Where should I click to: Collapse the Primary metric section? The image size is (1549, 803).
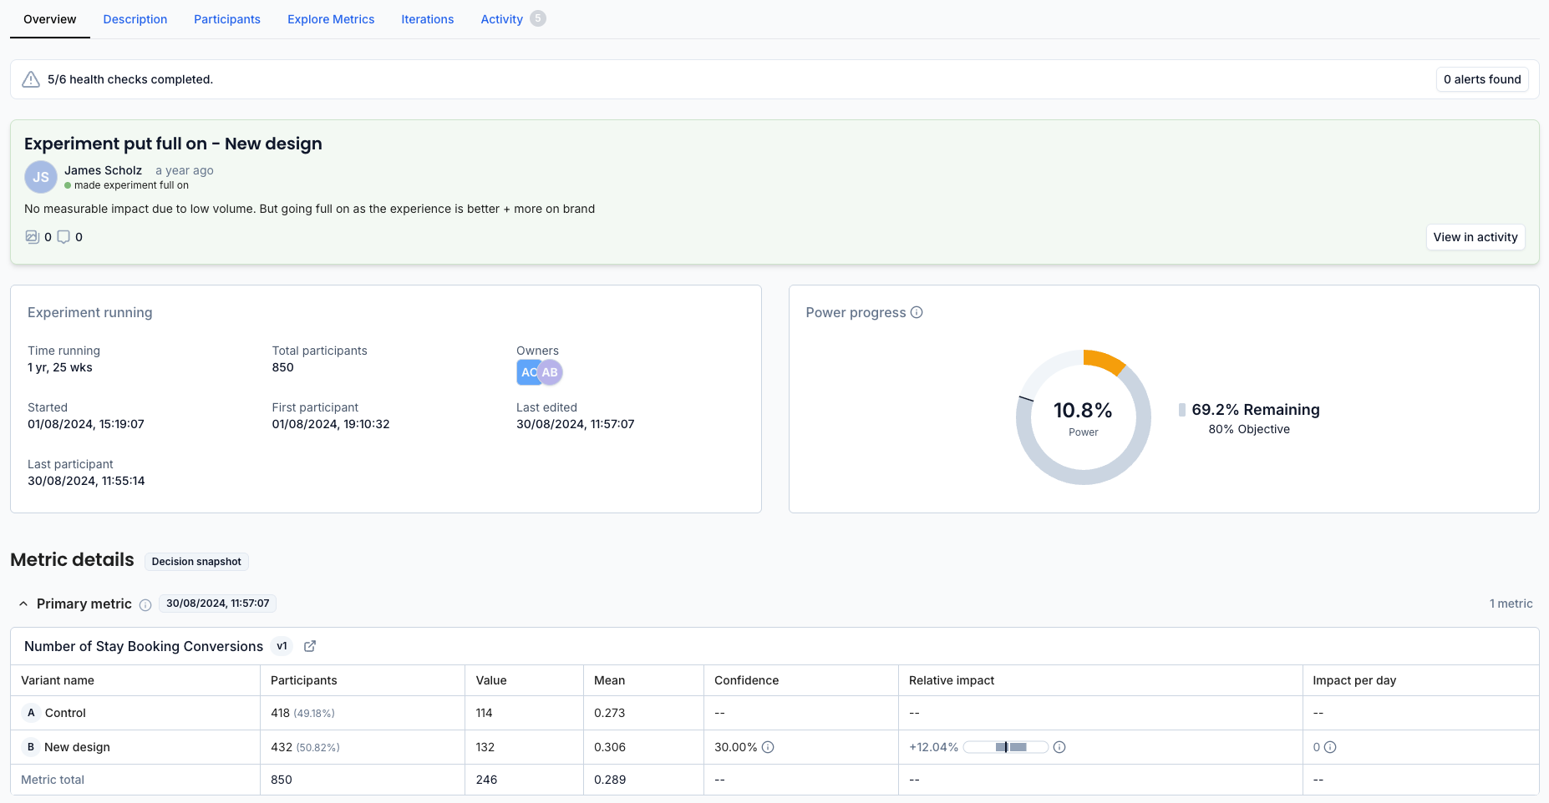click(x=23, y=604)
